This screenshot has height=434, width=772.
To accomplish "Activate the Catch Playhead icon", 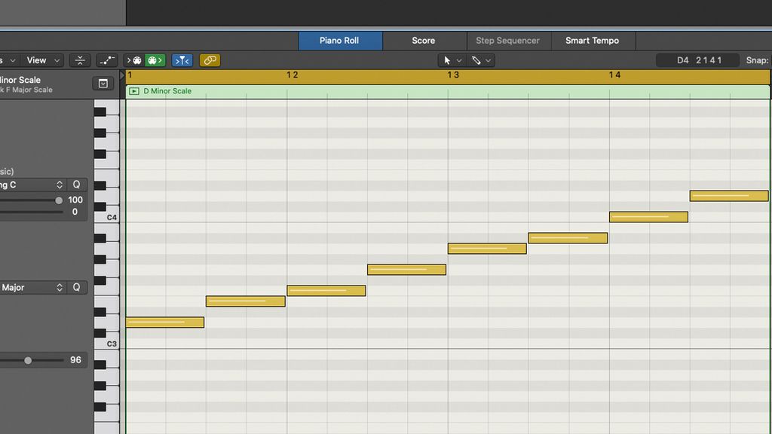I will click(182, 60).
